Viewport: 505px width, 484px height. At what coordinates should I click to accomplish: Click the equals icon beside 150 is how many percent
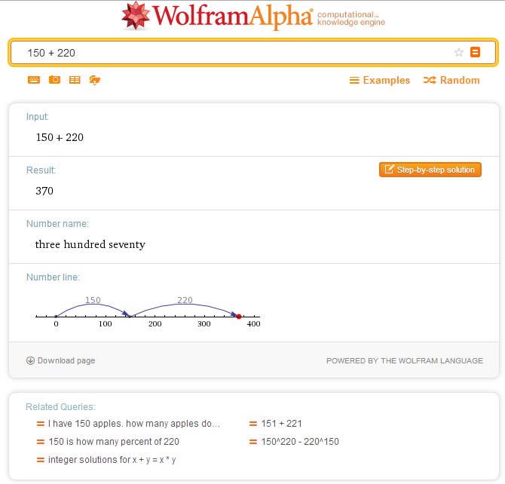41,442
